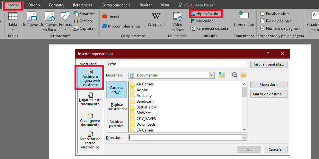
Task: Click the Wikipedia add-in icon
Action: click(156, 17)
